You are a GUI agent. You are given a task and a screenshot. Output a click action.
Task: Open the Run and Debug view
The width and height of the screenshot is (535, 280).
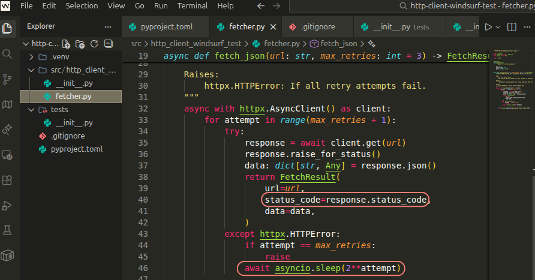7,205
